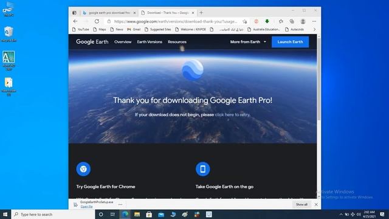Screen dimensions: 389x219
Task: Open the tab actions menu icon
Action: (x=74, y=13)
